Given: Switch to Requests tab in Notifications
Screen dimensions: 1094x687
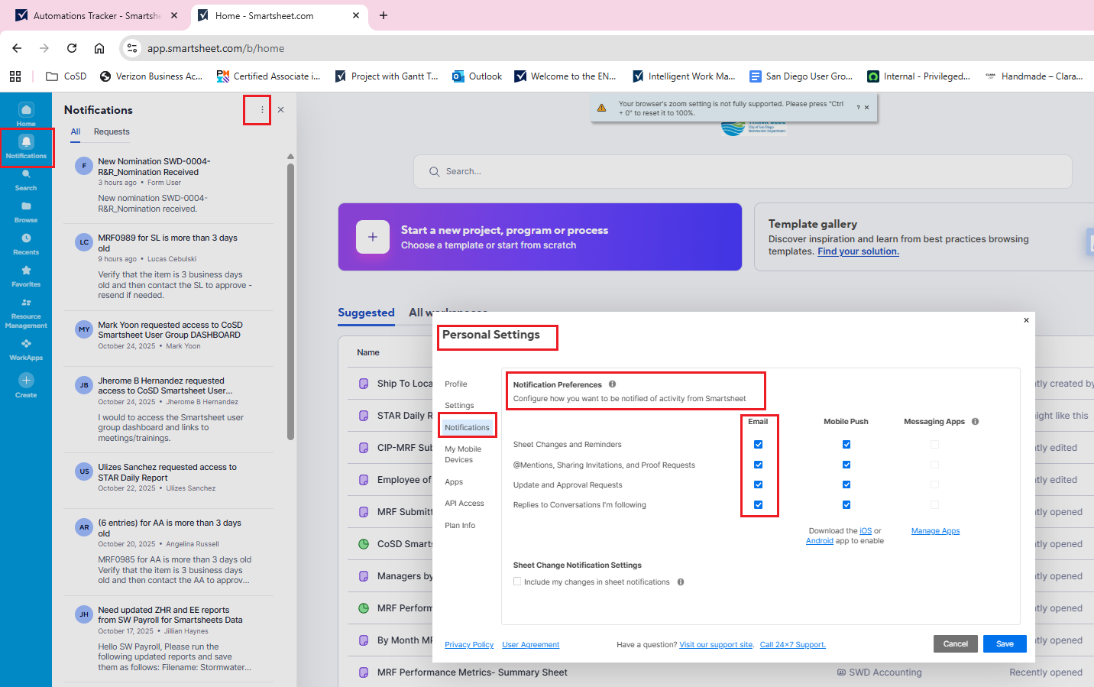Looking at the screenshot, I should tap(112, 131).
